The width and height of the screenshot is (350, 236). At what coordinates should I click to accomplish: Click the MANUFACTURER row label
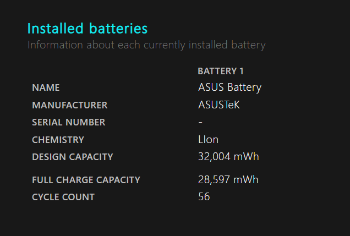(x=70, y=105)
